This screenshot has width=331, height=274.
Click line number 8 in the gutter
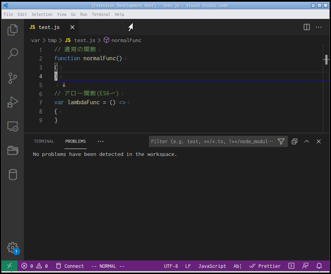click(41, 112)
